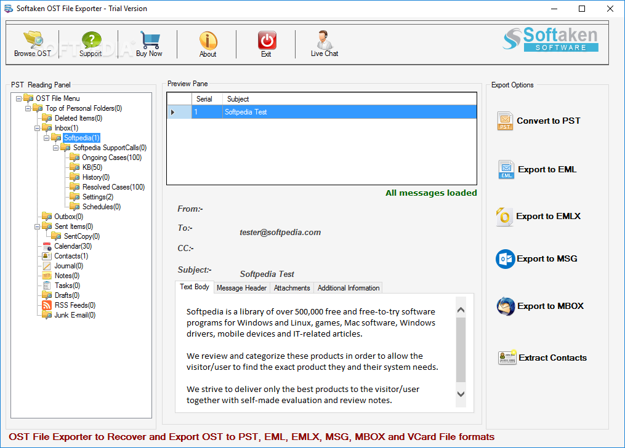The width and height of the screenshot is (625, 448).
Task: Collapse the Inbox(1) tree node
Action: tap(37, 128)
